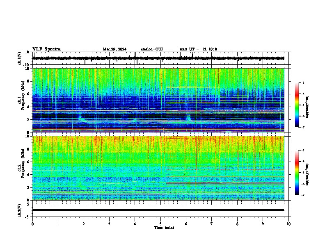This screenshot has width=325, height=251.
Task: Click the 8 kHz tick on ch.2 frequency axis
Action: (x=28, y=149)
